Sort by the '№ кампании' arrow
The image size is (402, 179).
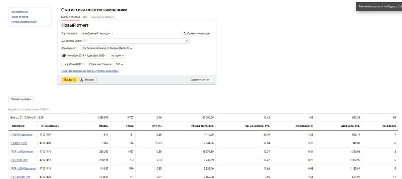tap(59, 126)
